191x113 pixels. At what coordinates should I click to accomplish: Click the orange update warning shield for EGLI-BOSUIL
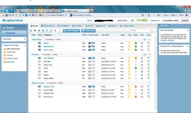pyautogui.click(x=136, y=58)
